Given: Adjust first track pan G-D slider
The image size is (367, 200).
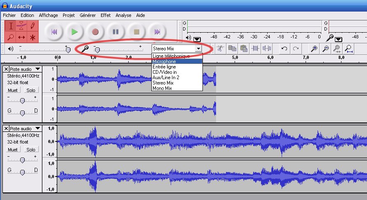Looking at the screenshot, I should tap(22, 113).
